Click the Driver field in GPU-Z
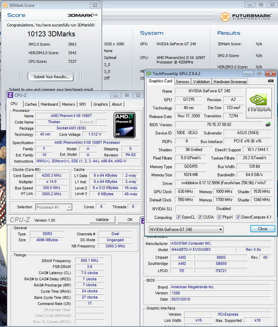 (x=224, y=183)
